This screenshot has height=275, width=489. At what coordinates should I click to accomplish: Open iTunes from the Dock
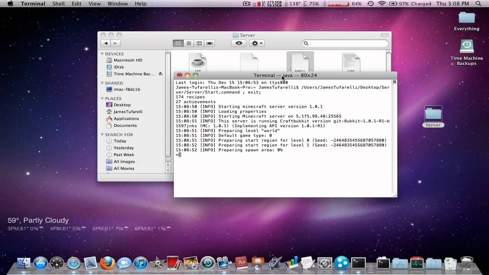tap(141, 263)
